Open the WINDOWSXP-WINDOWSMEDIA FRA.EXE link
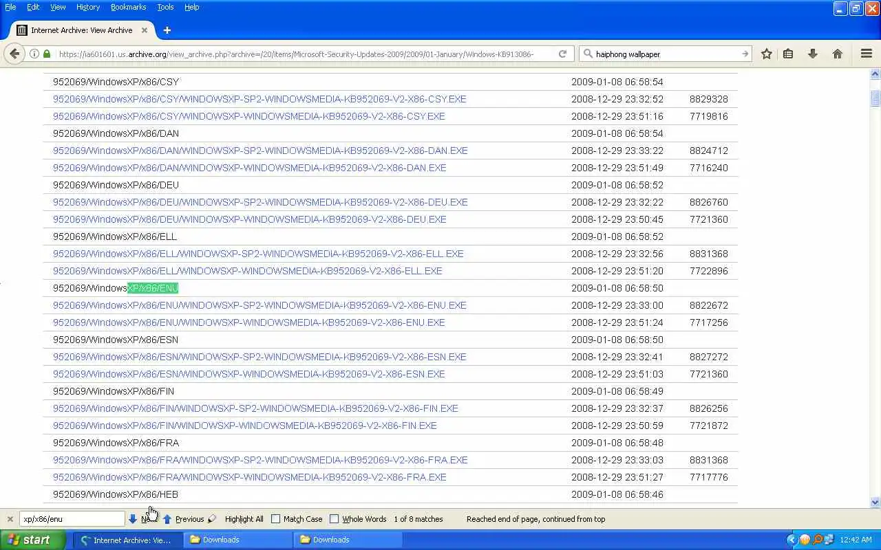 coord(250,477)
